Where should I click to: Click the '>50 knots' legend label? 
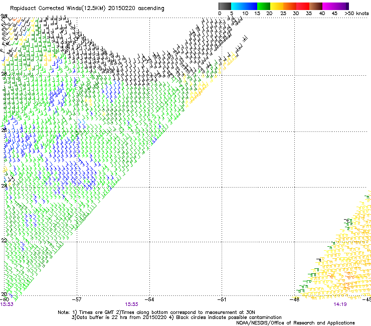coord(356,14)
